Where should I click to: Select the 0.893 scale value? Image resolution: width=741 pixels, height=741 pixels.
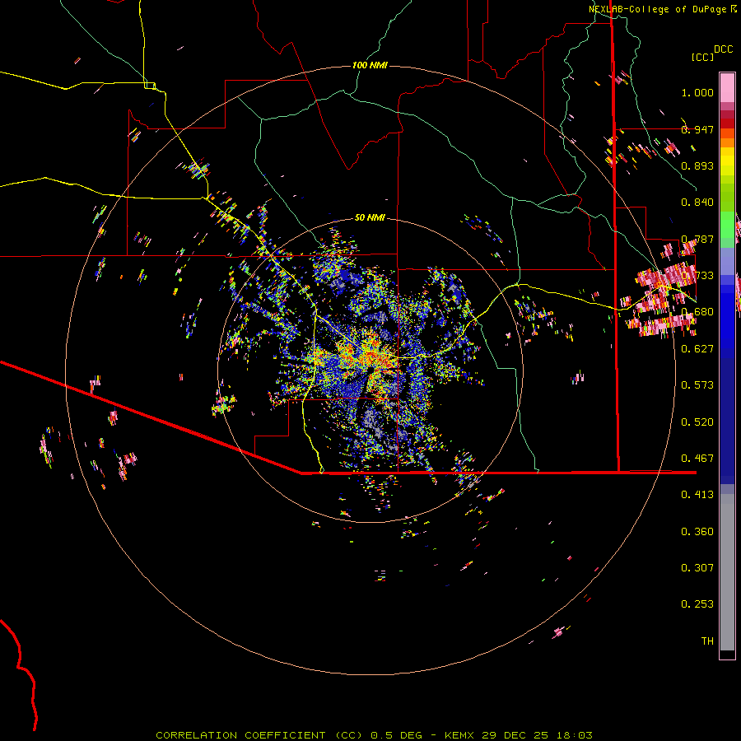pos(697,165)
